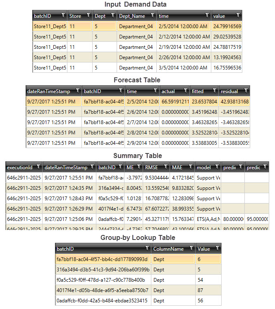This screenshot has height=309, width=275.
Task: Filter the executionId column in Summary Table
Action: (x=38, y=167)
